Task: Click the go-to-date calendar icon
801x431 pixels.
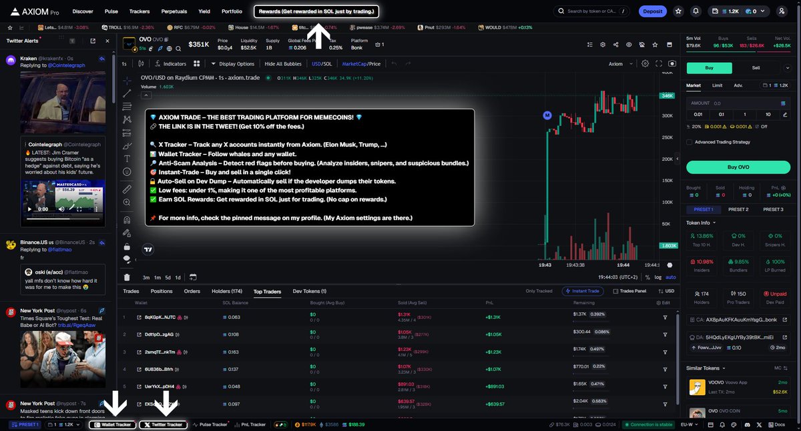Action: (193, 277)
